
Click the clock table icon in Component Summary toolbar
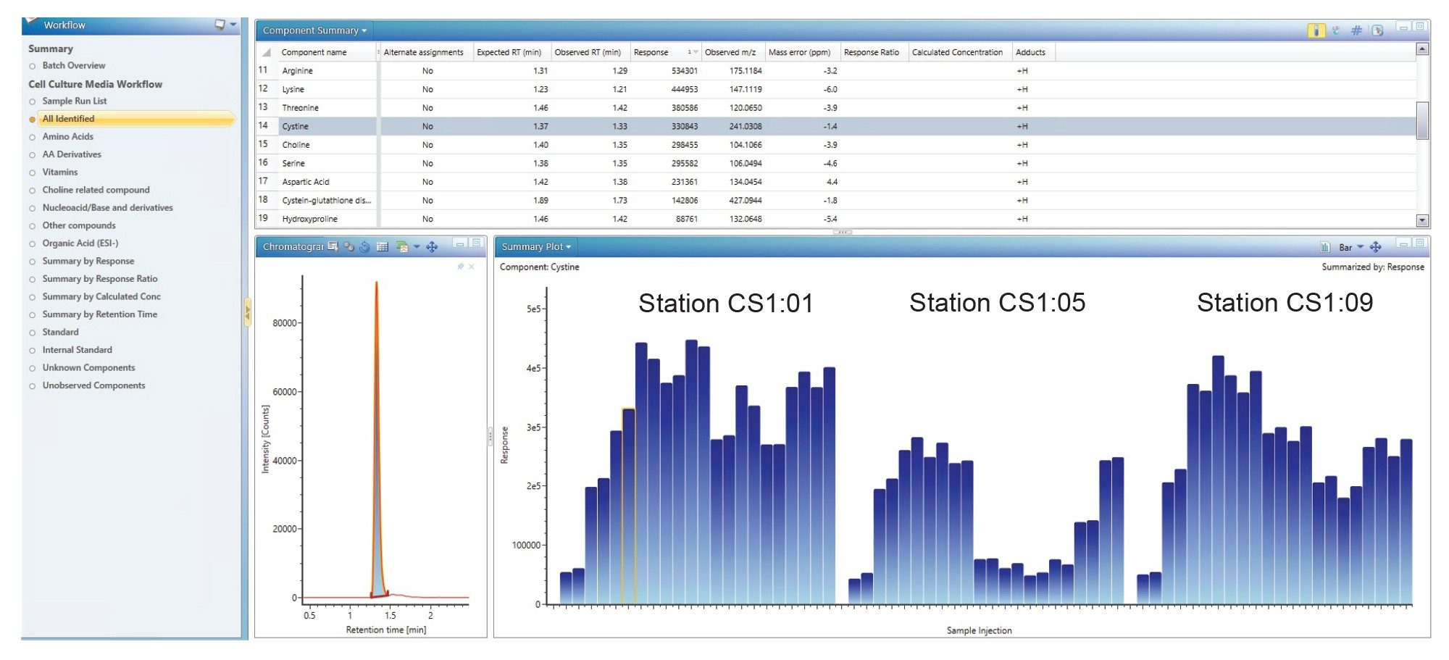coord(1377,30)
